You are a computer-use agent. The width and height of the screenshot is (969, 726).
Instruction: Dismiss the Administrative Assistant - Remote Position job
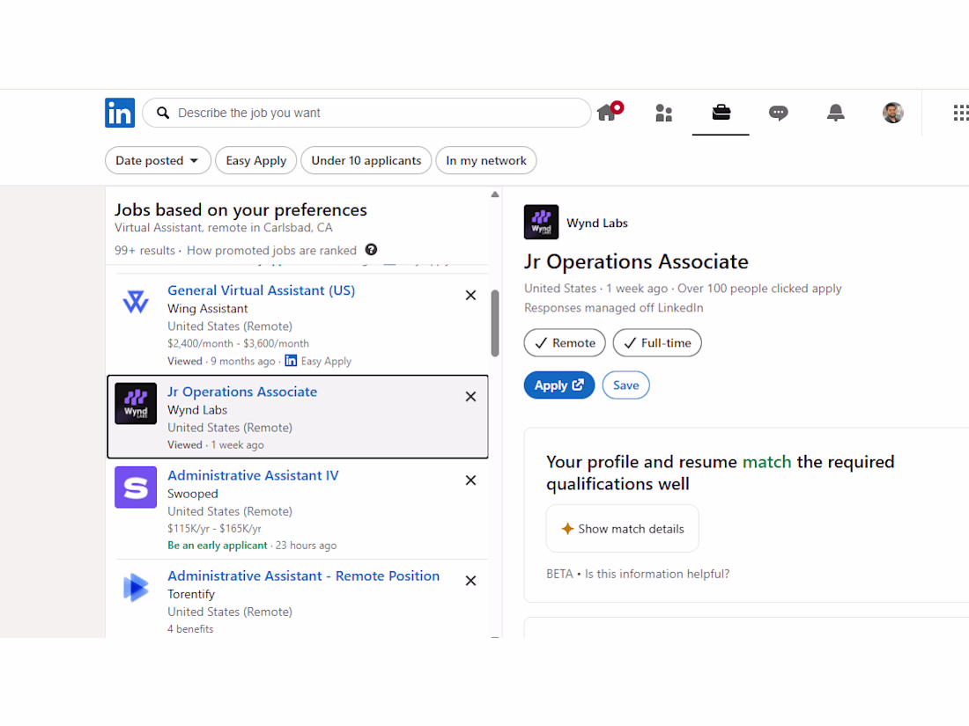click(471, 581)
